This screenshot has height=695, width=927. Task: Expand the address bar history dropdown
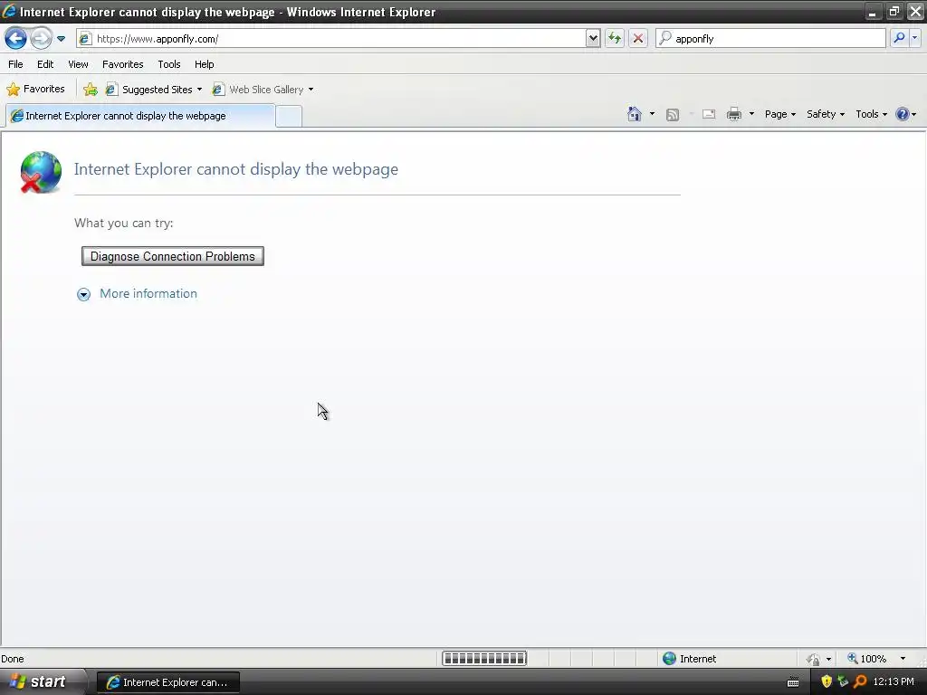point(593,39)
